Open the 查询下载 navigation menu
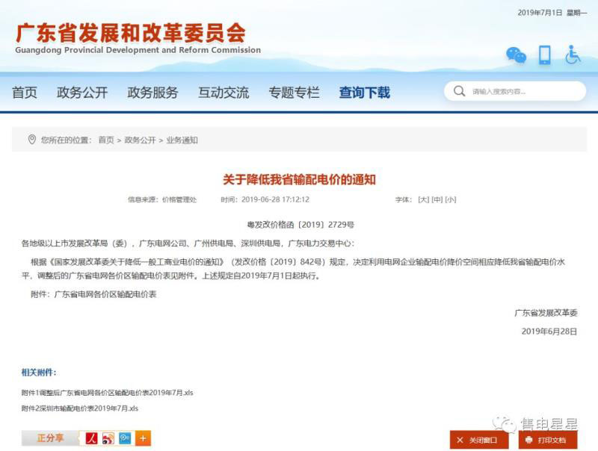Viewport: 598px width, 451px height. click(364, 93)
